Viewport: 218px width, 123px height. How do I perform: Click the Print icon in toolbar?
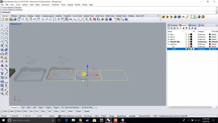pos(15,19)
